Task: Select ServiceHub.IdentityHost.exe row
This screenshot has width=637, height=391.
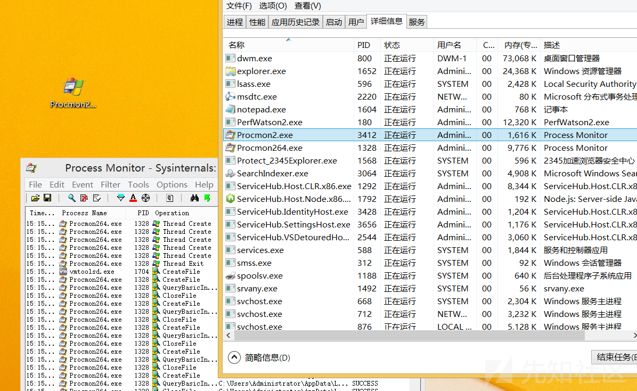Action: point(430,212)
